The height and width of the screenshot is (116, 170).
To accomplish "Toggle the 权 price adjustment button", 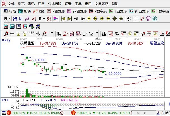I will click(x=49, y=19).
